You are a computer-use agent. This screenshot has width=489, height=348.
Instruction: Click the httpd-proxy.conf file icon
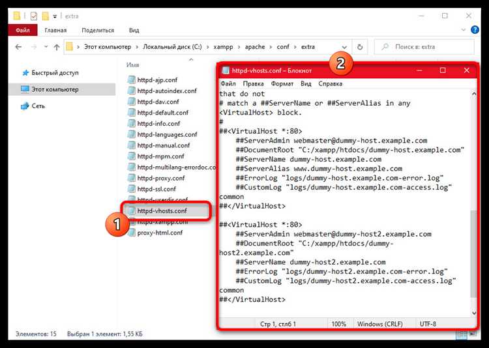pos(132,178)
